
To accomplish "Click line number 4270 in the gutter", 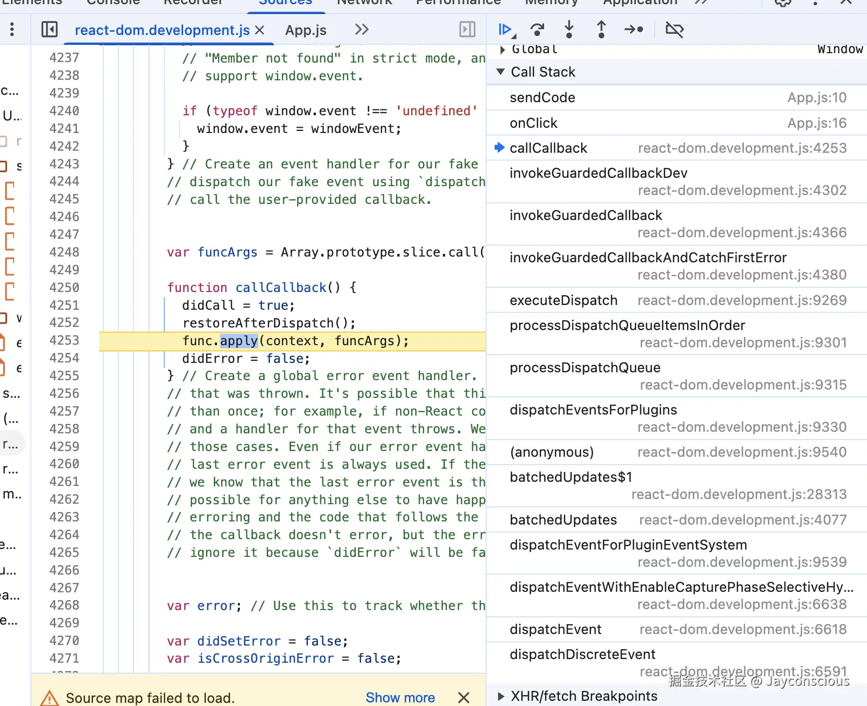I will (x=64, y=641).
